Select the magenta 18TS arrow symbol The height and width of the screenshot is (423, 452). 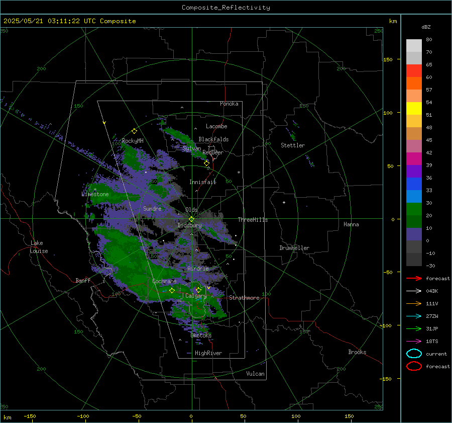pos(414,341)
